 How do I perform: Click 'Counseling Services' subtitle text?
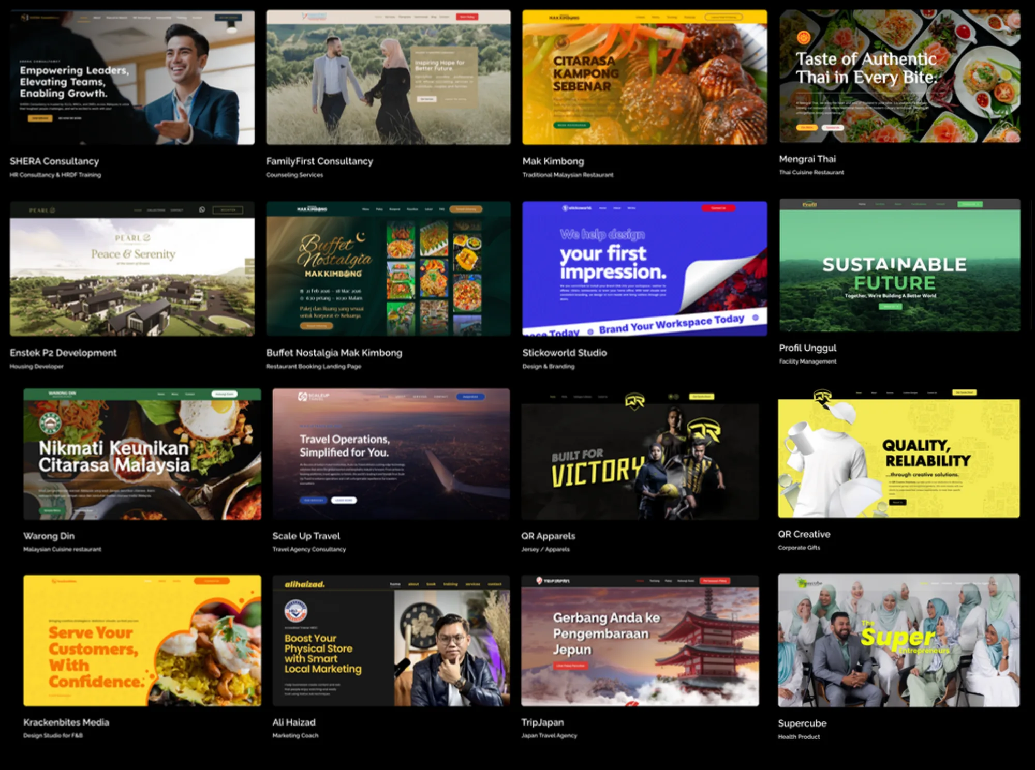click(x=294, y=175)
